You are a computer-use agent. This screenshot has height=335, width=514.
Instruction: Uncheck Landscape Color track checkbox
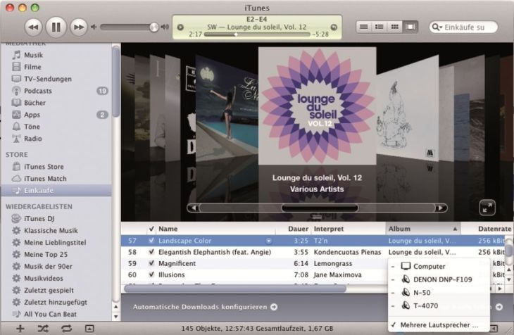[151, 241]
